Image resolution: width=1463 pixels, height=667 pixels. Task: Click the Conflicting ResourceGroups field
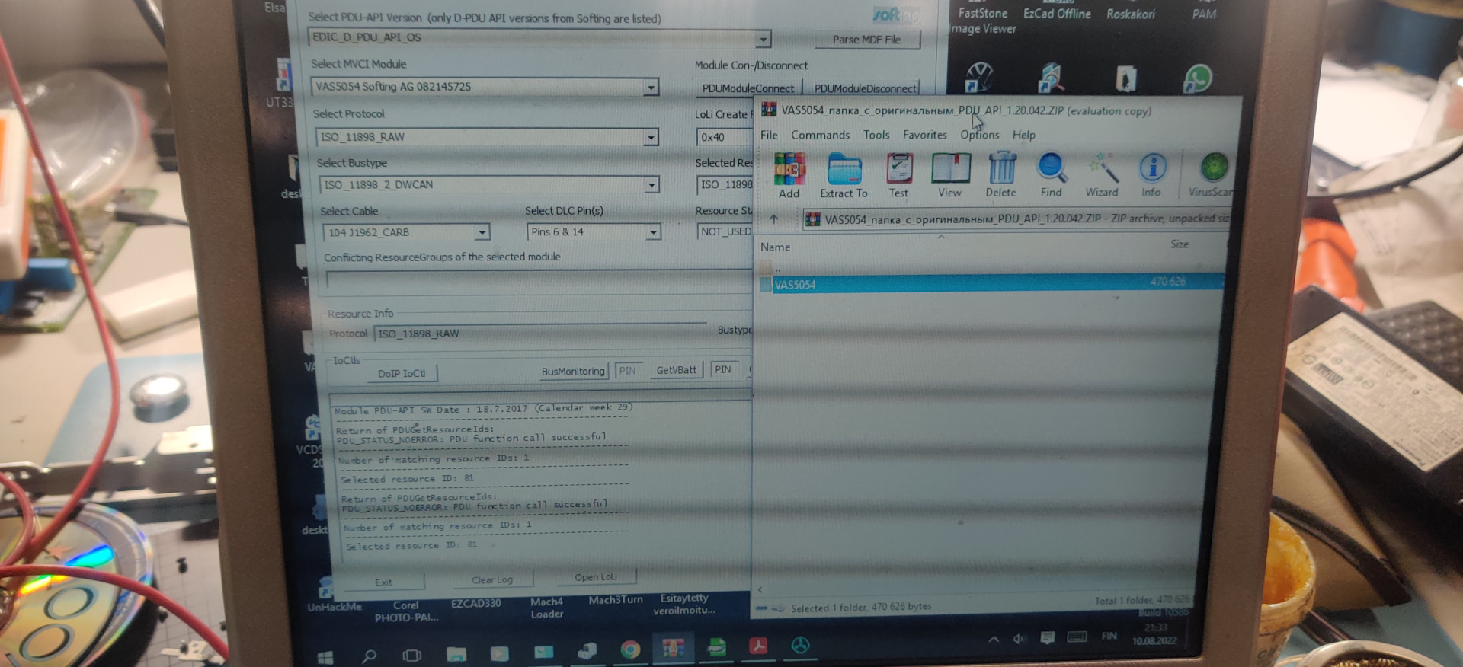tap(538, 279)
